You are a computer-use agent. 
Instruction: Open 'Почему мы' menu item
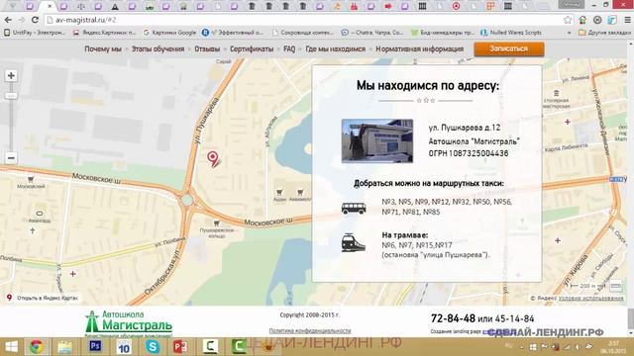(103, 48)
